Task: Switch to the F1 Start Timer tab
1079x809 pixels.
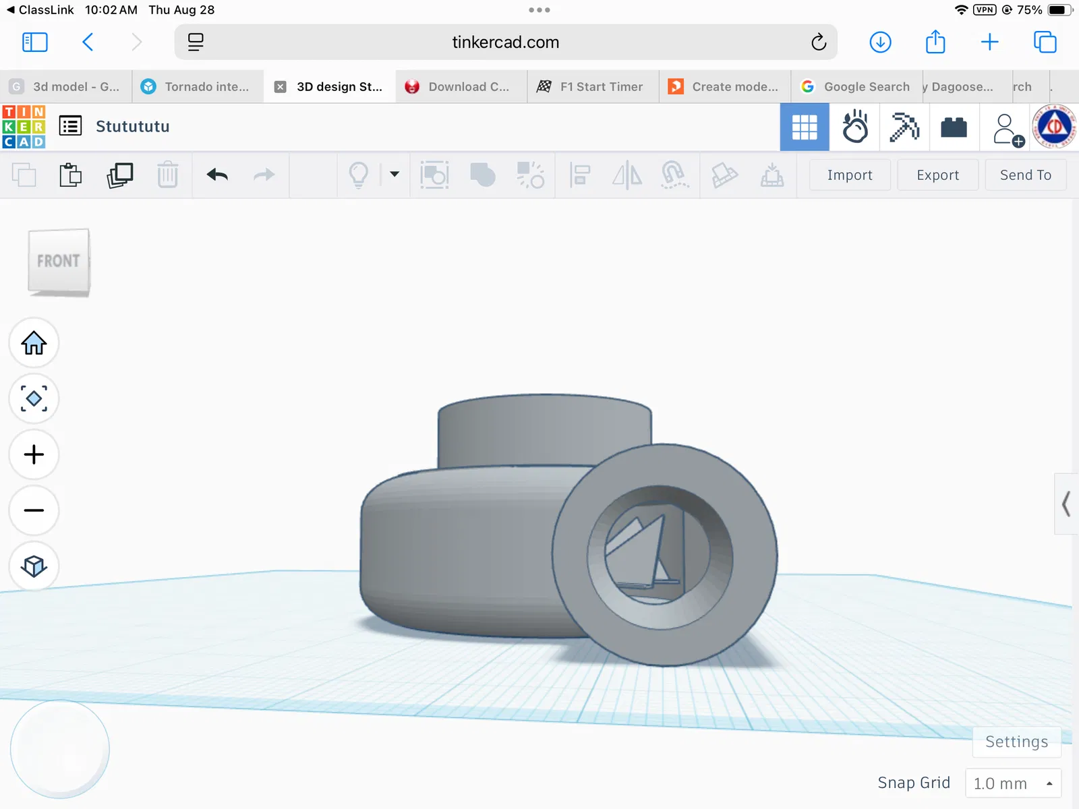Action: 593,86
